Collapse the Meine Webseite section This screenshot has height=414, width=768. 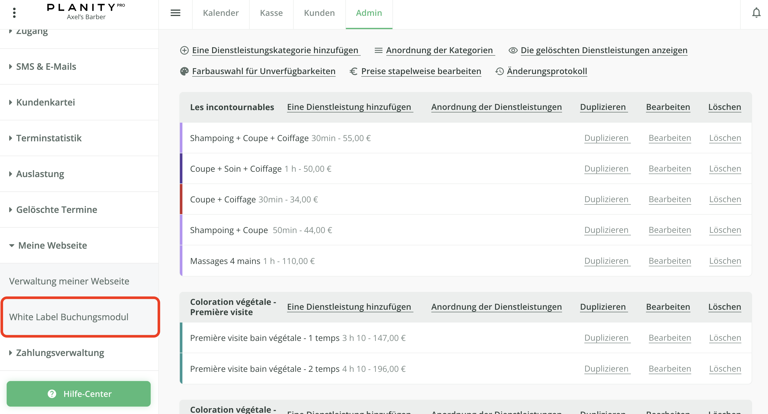tap(52, 245)
